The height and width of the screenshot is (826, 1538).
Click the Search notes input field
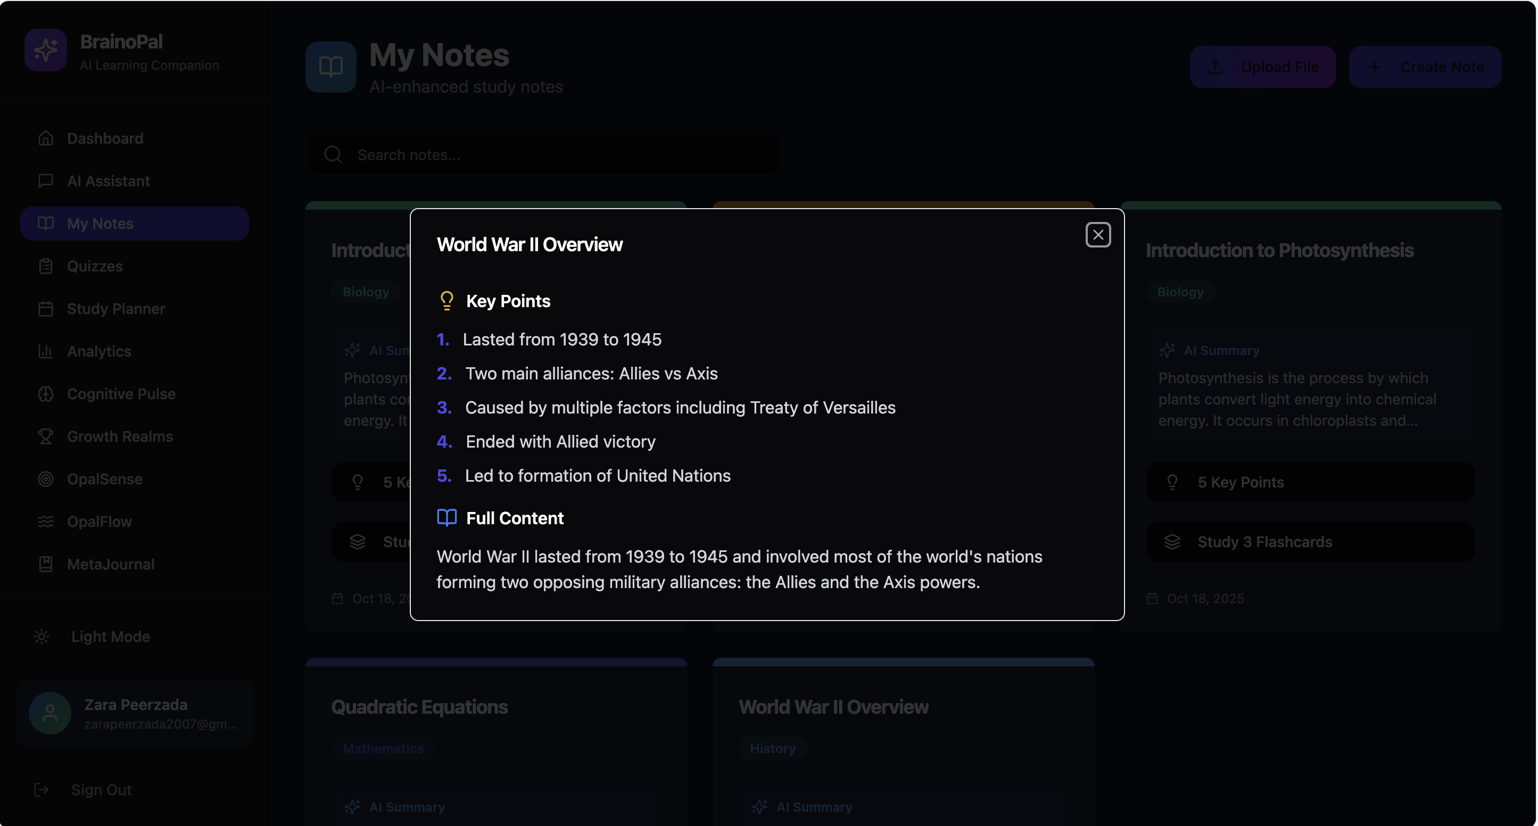(x=561, y=155)
